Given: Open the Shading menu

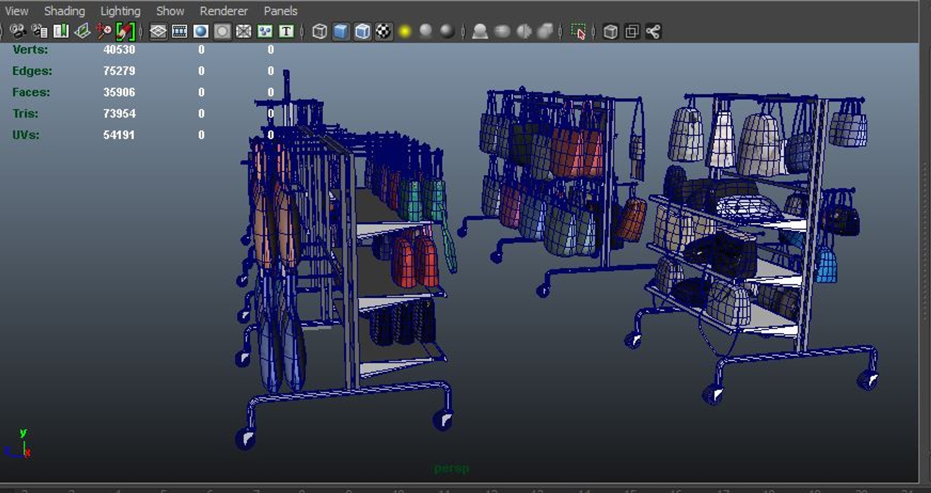Looking at the screenshot, I should click(x=64, y=11).
